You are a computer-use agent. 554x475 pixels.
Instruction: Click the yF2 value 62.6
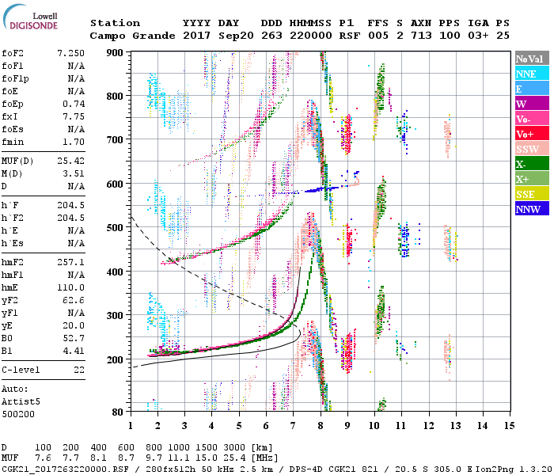pyautogui.click(x=74, y=300)
